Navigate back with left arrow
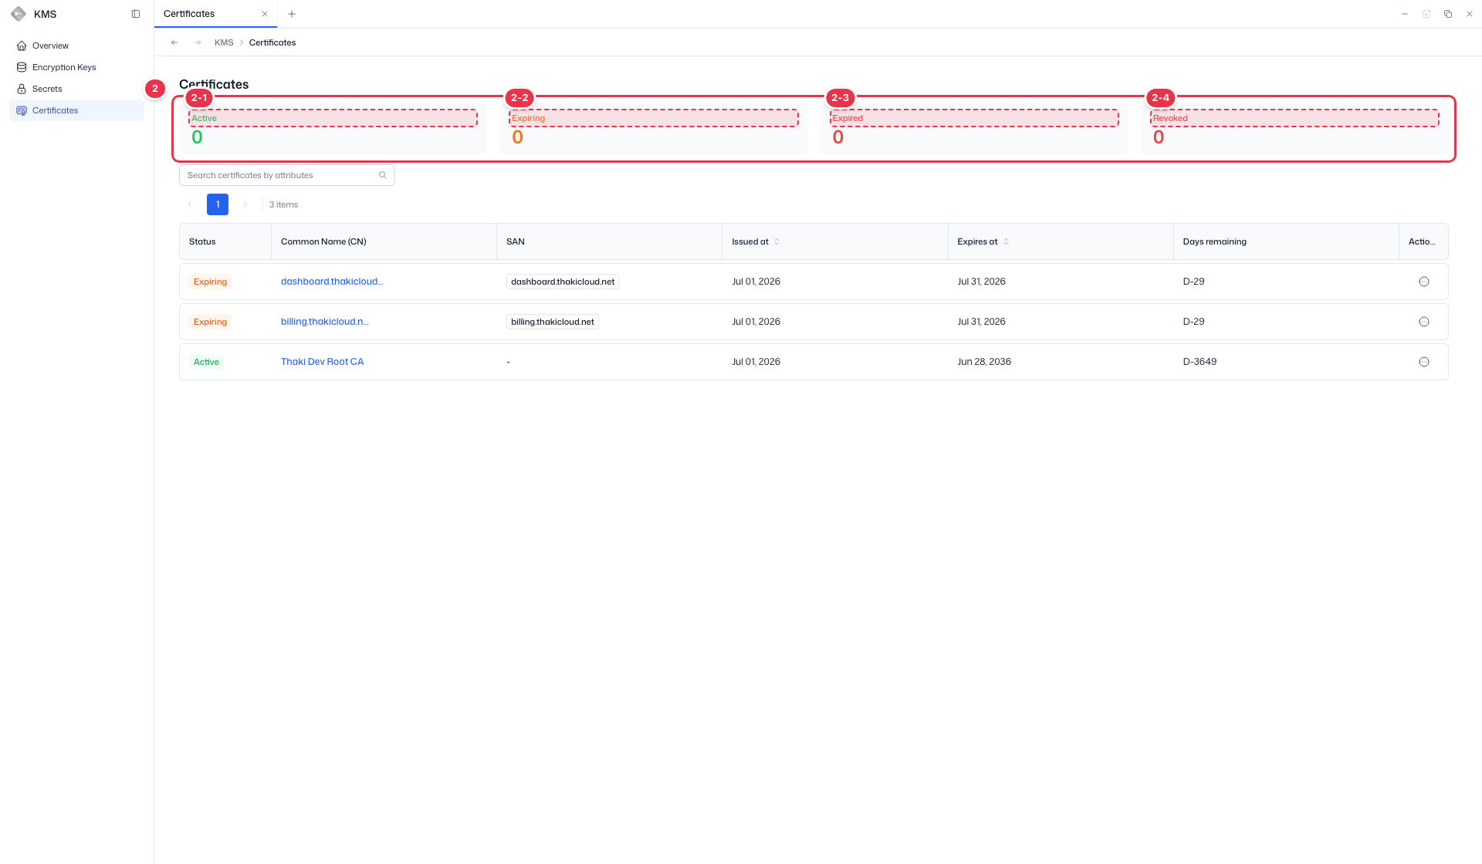Screen dimensions: 1482x864 click(x=174, y=42)
